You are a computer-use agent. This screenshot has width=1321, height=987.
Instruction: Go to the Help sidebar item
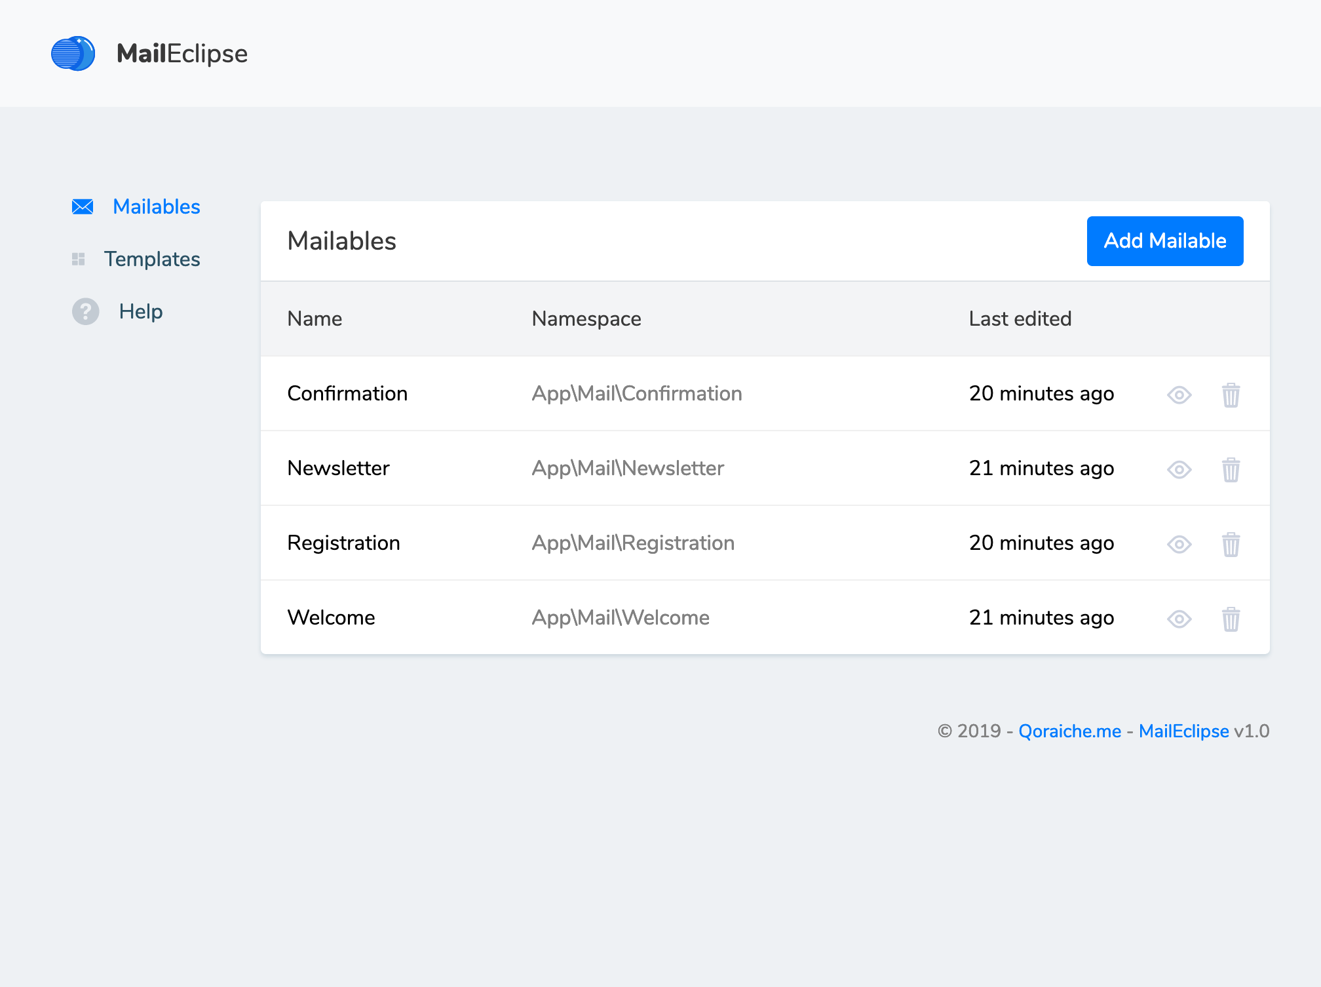click(141, 311)
